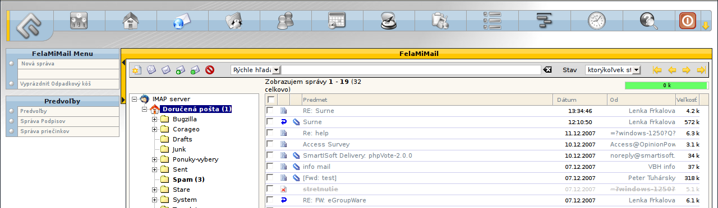Open the checklist app icon
This screenshot has height=208, width=718.
coord(492,21)
